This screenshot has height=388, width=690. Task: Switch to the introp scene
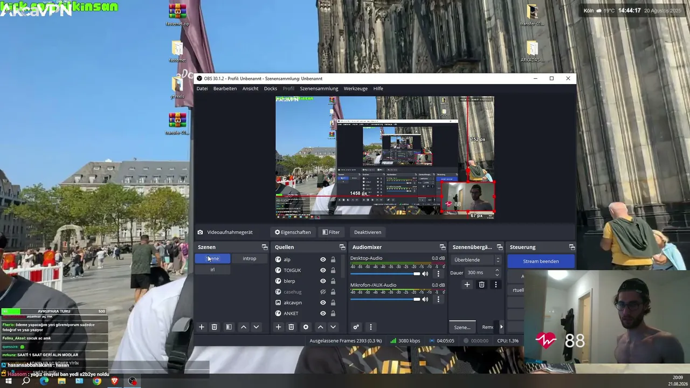tap(249, 259)
